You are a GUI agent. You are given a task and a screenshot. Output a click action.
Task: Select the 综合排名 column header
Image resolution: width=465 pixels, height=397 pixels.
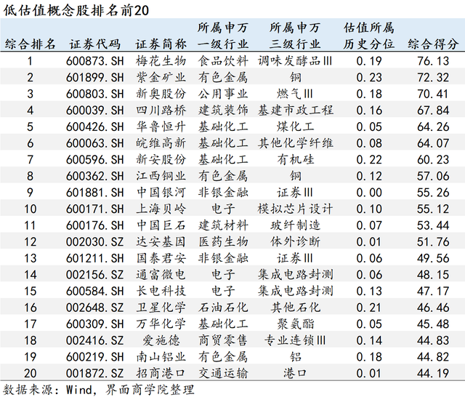[30, 44]
